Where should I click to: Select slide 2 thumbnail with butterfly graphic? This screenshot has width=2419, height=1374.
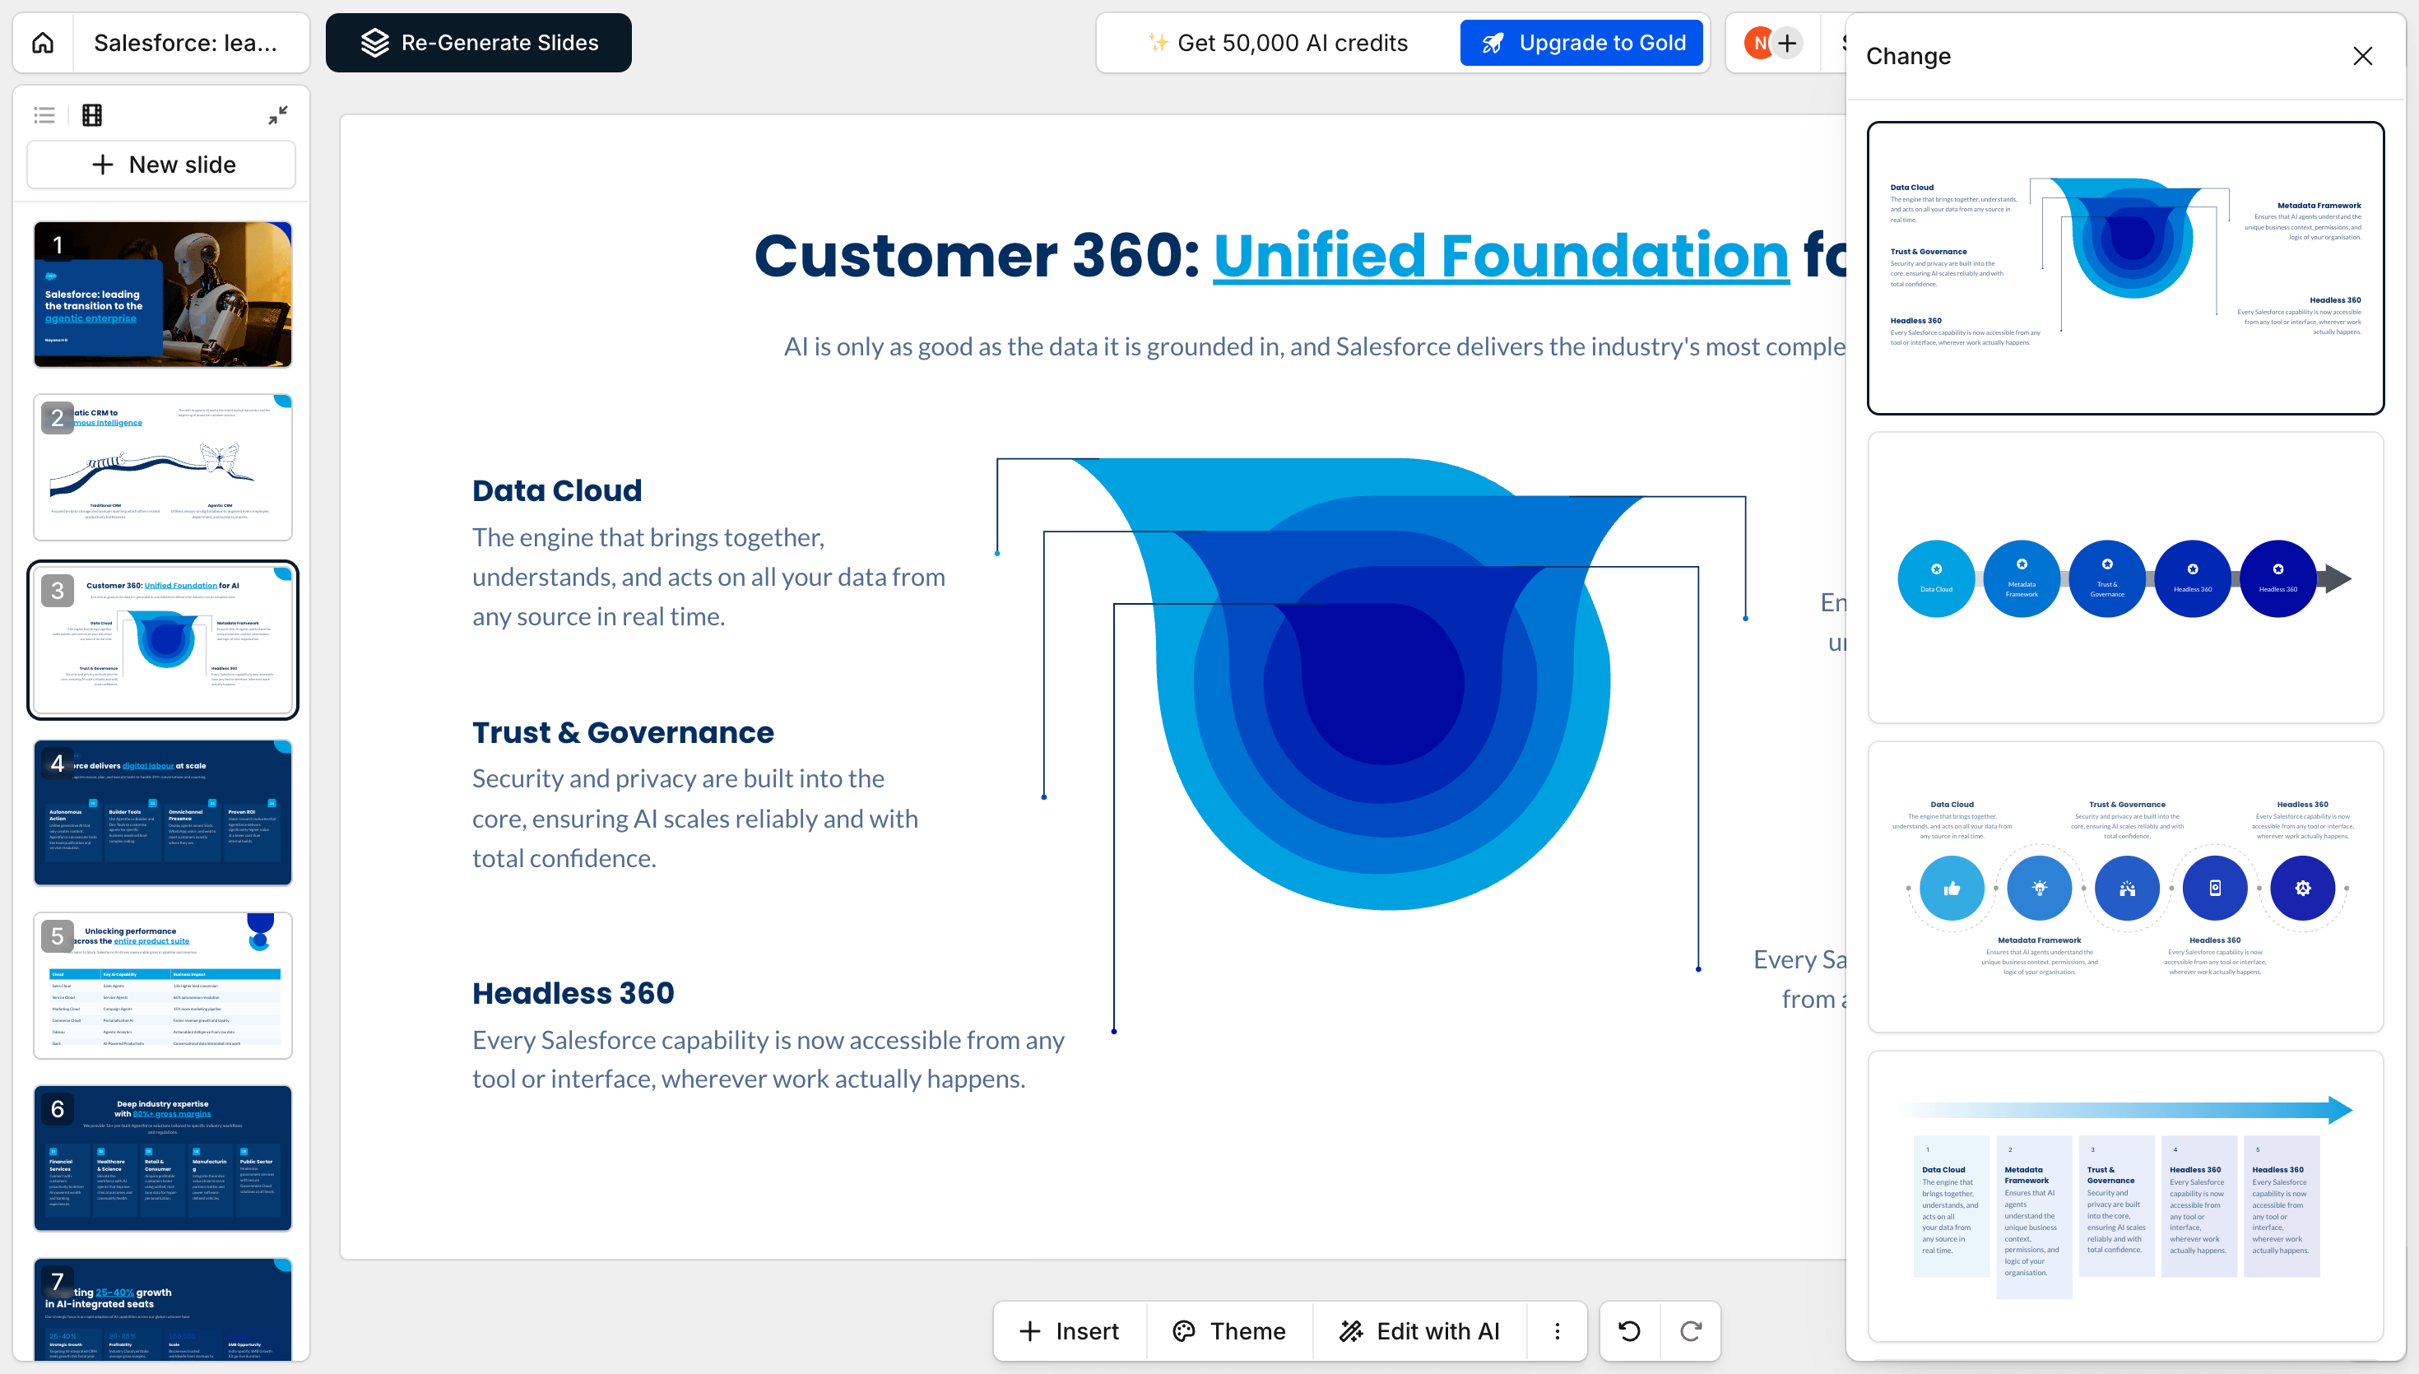163,467
